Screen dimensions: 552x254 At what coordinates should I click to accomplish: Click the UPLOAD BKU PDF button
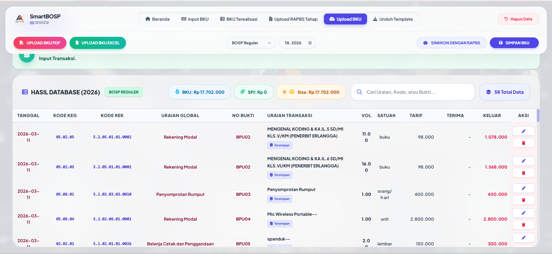pos(40,43)
